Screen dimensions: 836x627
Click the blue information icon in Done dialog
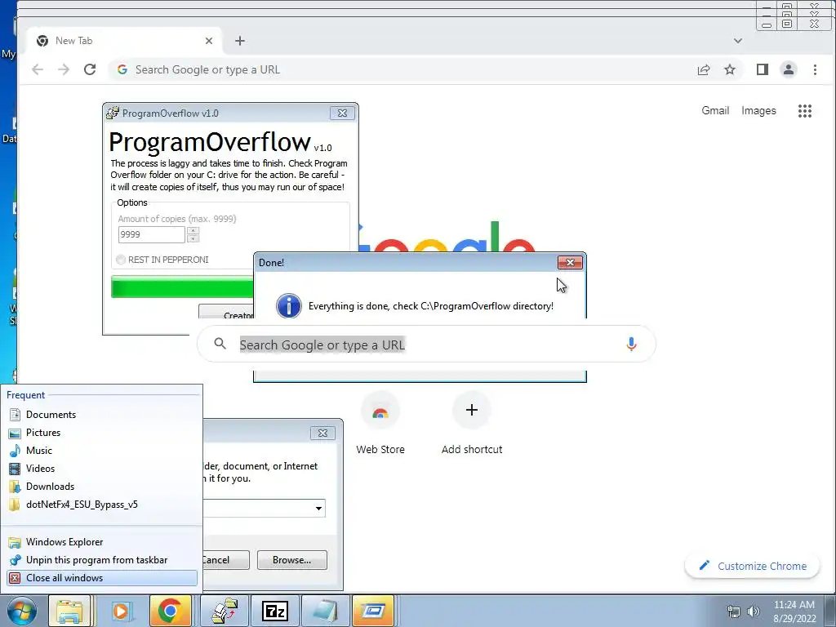click(288, 306)
